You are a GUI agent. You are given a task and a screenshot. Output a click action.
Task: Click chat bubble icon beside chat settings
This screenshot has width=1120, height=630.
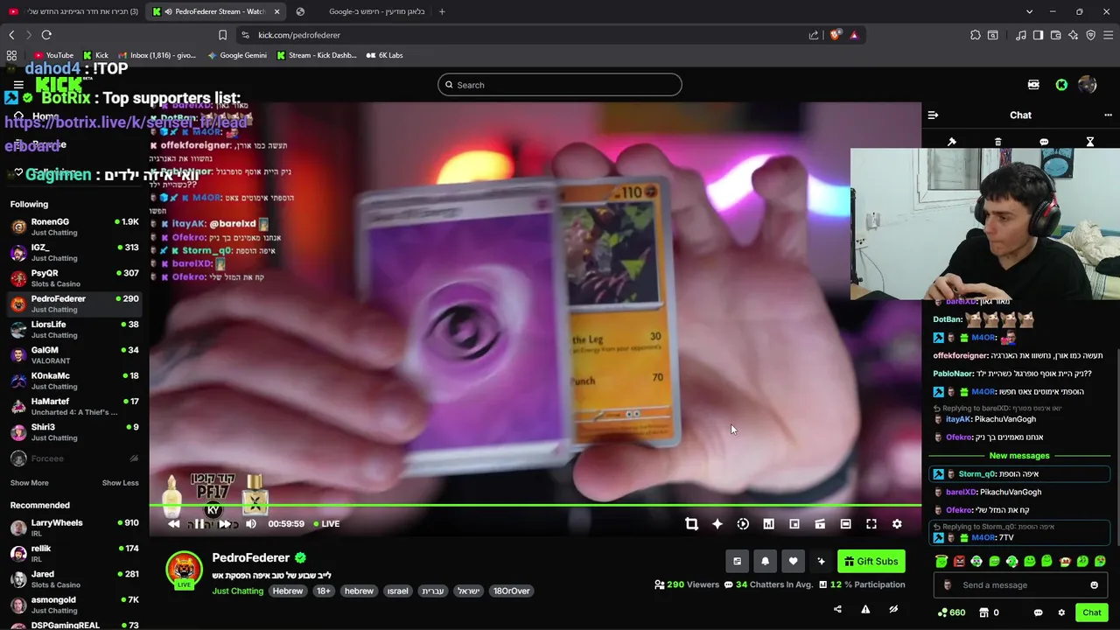point(1038,612)
